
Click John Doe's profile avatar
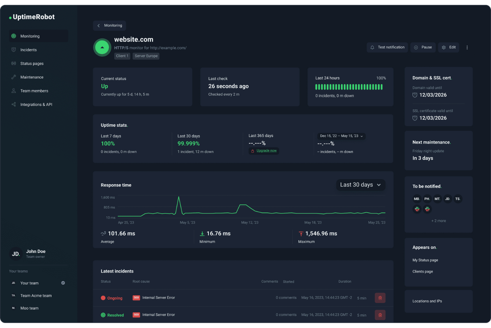point(16,254)
